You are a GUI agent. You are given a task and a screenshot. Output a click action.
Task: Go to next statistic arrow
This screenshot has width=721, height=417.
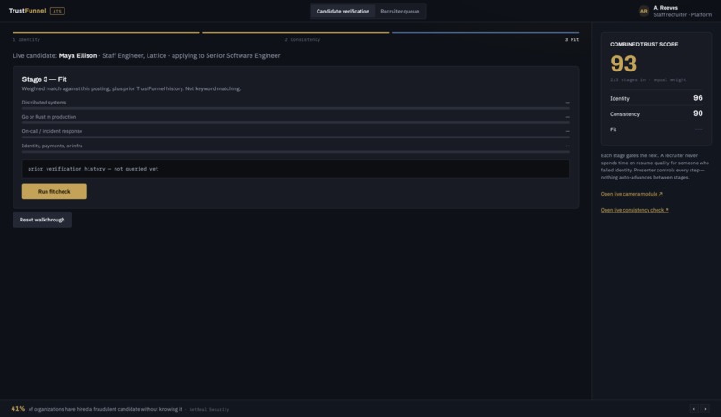tap(705, 409)
